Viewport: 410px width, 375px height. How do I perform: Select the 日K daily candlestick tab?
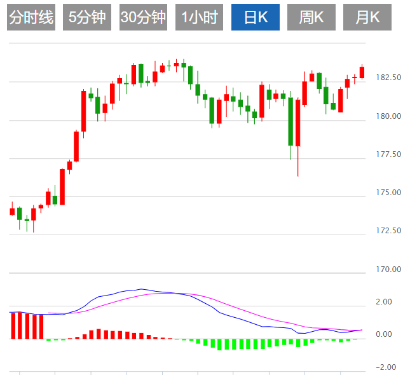[x=256, y=17]
